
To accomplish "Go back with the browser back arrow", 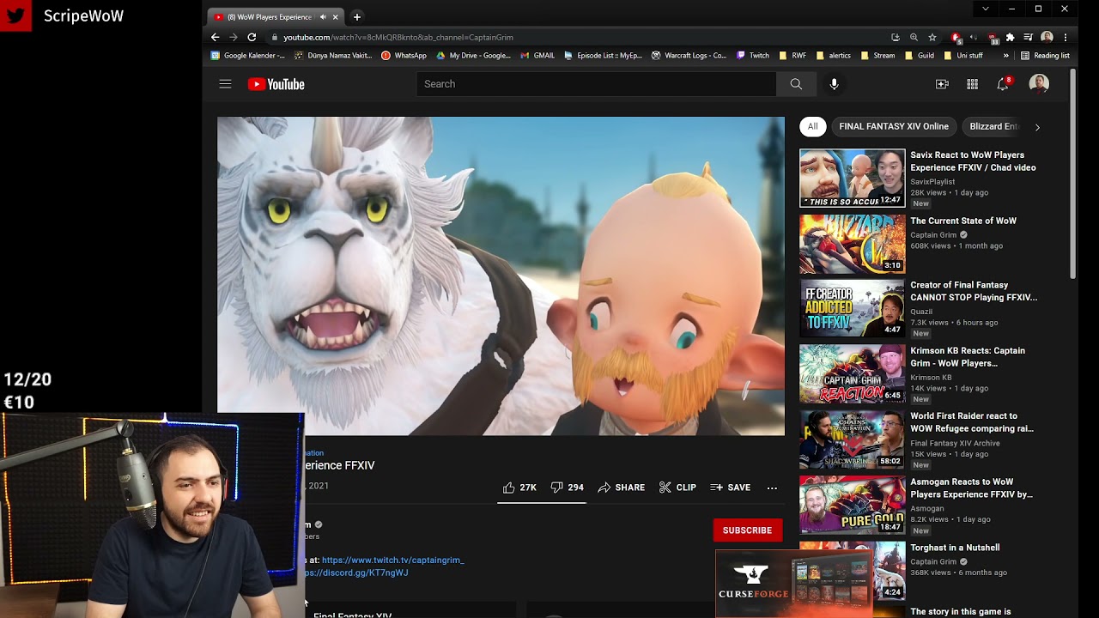I will tap(215, 37).
